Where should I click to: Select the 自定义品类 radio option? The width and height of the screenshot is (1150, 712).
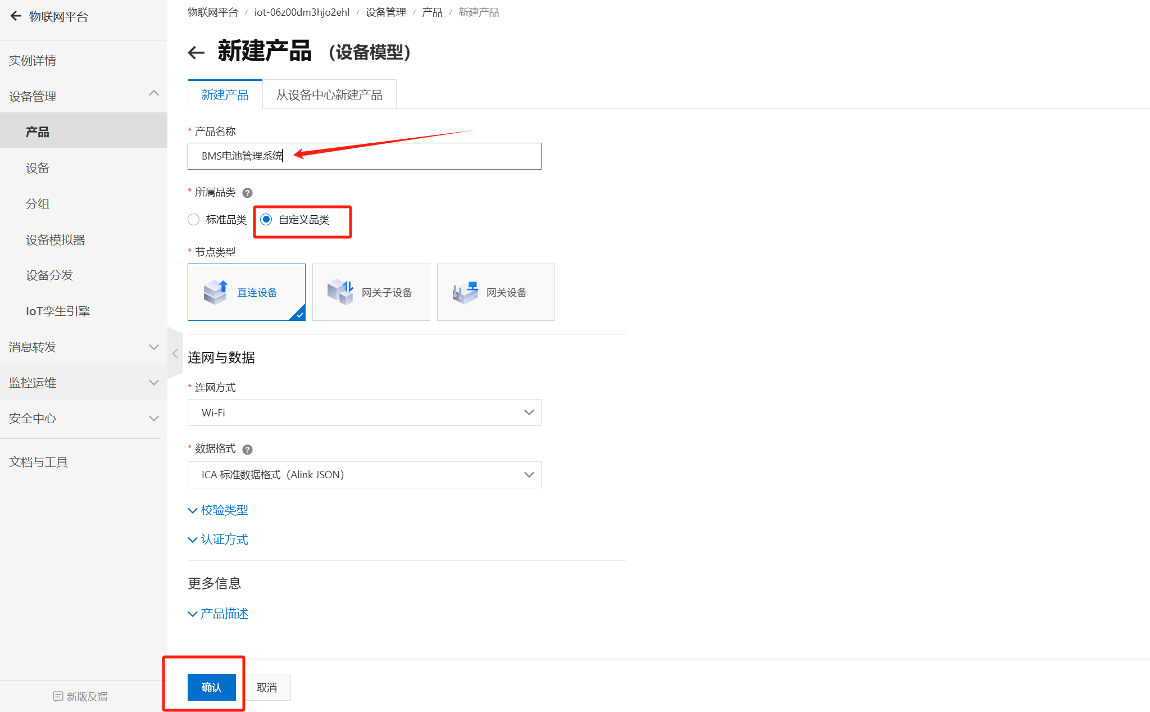click(x=266, y=220)
